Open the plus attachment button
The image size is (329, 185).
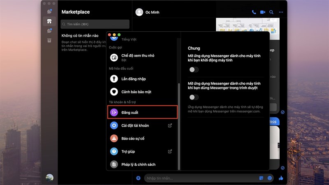point(138,178)
